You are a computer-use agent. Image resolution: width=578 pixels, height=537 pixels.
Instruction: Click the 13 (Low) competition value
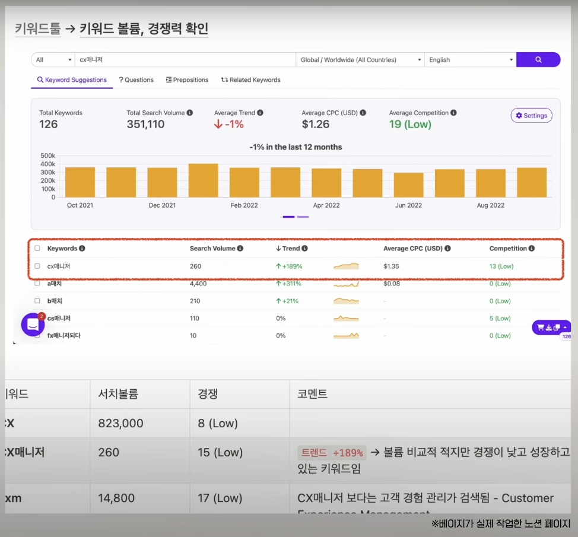(x=501, y=266)
